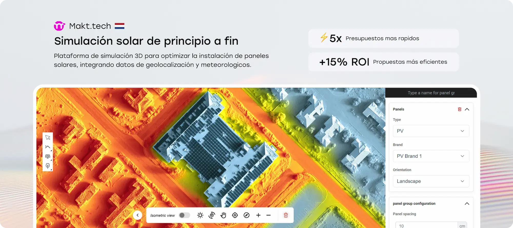
Task: Click the red trash icon in toolbar
Action: (x=286, y=215)
